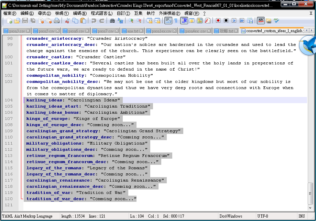Close the ana.txt tab
This screenshot has width=316, height=221.
point(141,31)
